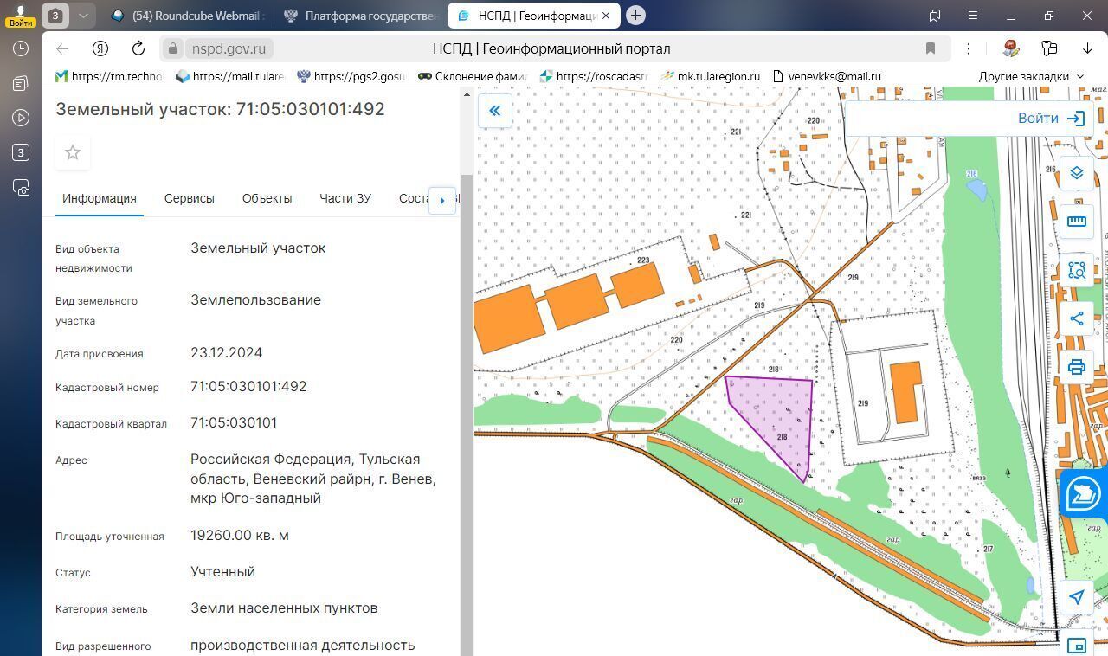Open the sidebar collections icon

tap(21, 83)
